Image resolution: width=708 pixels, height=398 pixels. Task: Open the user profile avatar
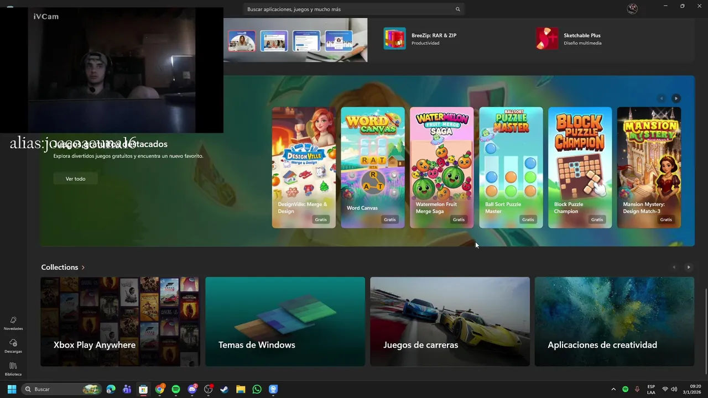pyautogui.click(x=632, y=9)
